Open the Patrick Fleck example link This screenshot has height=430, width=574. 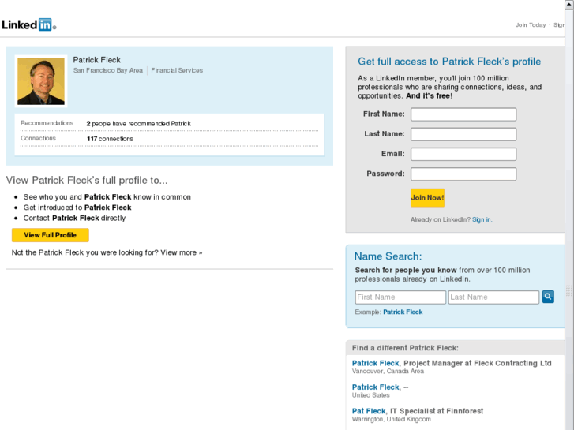click(x=403, y=312)
